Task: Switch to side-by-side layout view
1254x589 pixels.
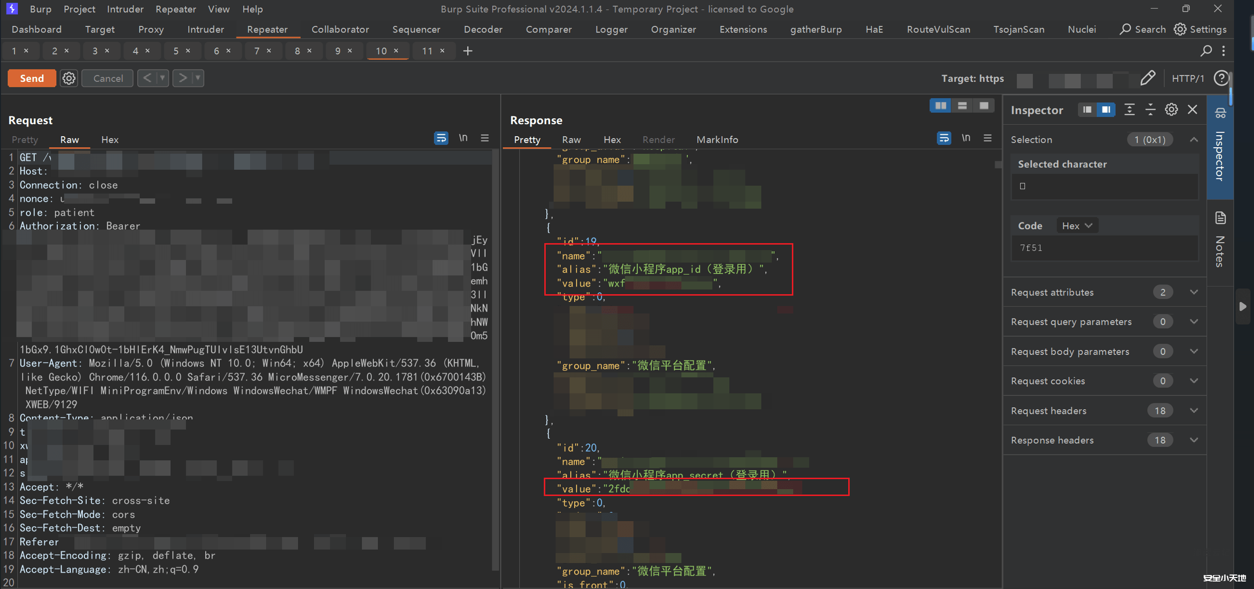Action: 940,106
